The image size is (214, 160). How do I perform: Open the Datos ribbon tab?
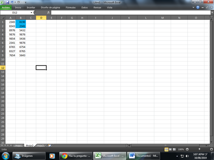point(85,7)
